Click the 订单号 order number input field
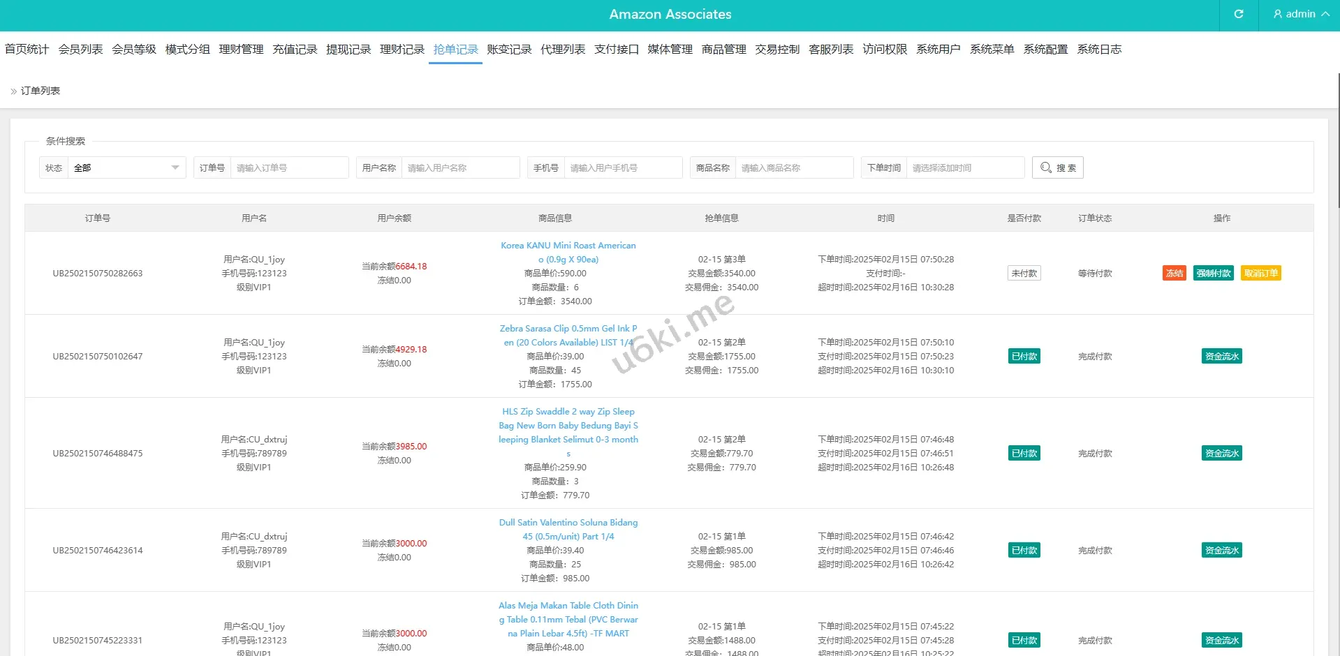The image size is (1340, 656). click(288, 167)
